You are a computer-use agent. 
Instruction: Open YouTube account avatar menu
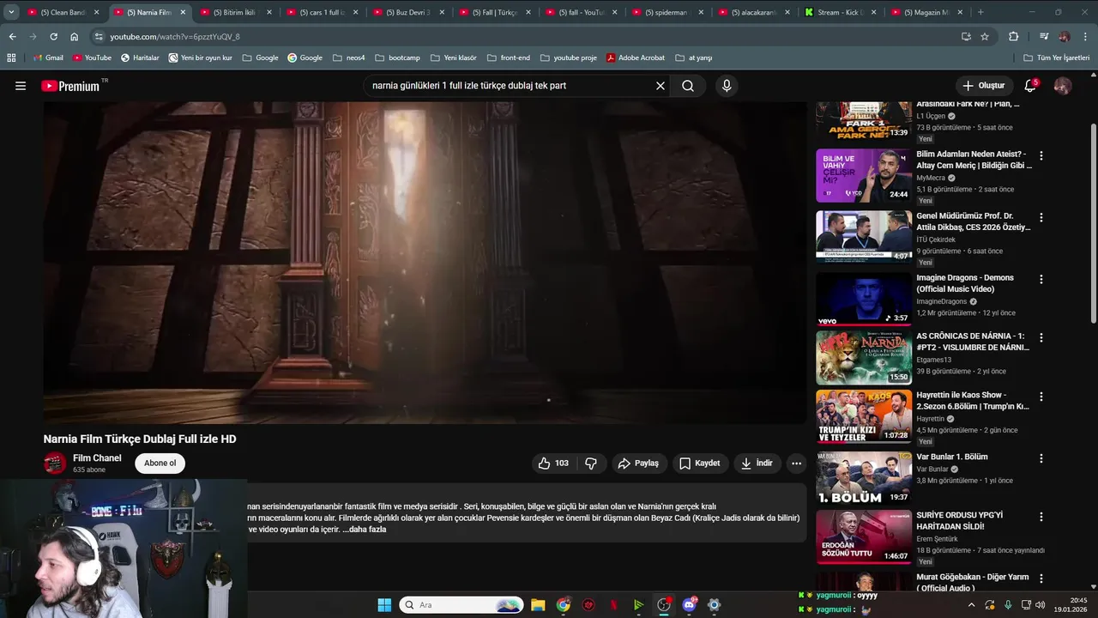[x=1063, y=86]
